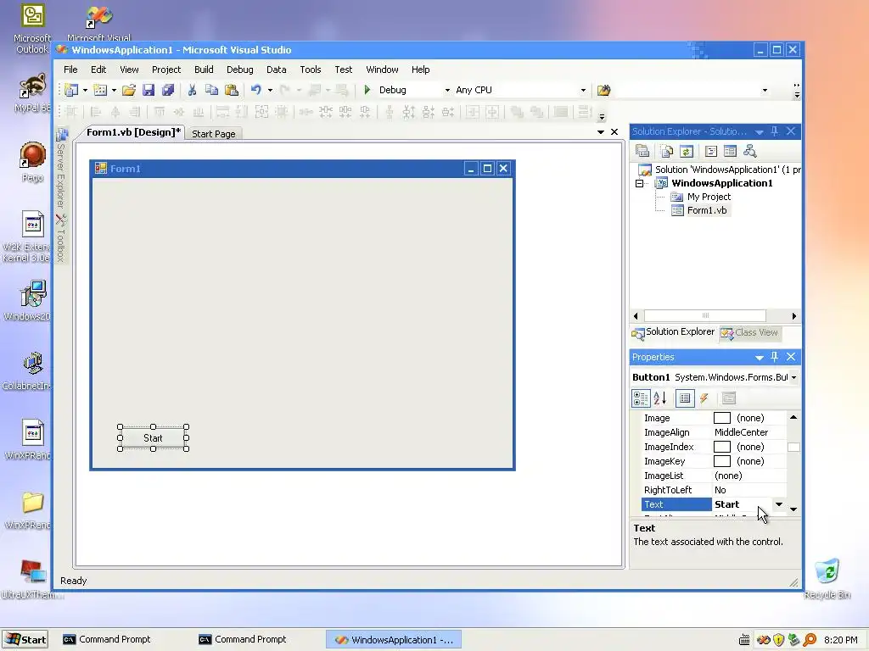Screen dimensions: 869x651
Task: Click the Copy icon in the toolbar
Action: click(211, 90)
